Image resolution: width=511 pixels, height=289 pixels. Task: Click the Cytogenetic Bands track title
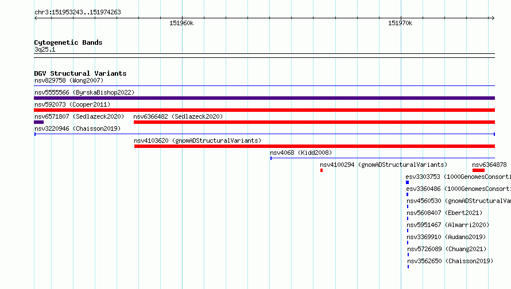tap(68, 42)
